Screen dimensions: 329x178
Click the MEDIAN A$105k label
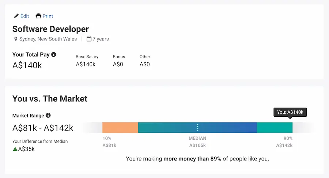pyautogui.click(x=197, y=142)
